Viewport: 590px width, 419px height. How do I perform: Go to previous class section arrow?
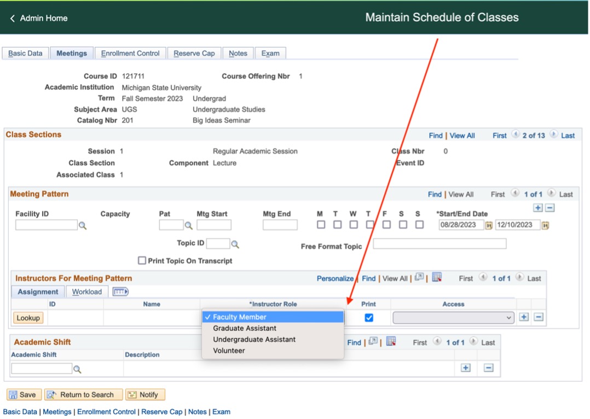[516, 134]
